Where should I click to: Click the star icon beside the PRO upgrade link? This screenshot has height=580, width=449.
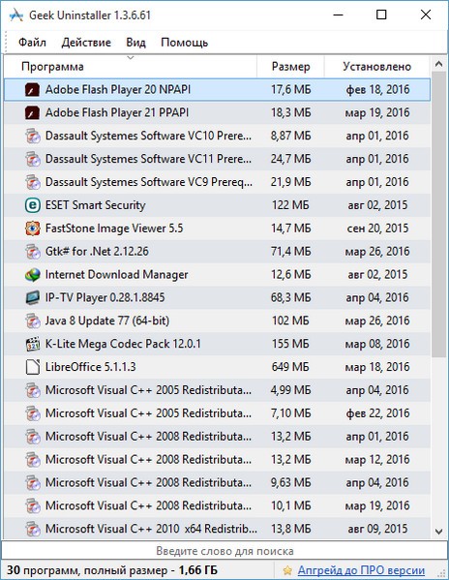[287, 570]
